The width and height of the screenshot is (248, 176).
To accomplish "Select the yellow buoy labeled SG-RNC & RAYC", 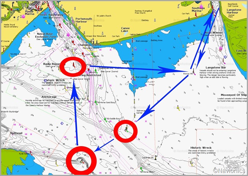I will point(10,56).
